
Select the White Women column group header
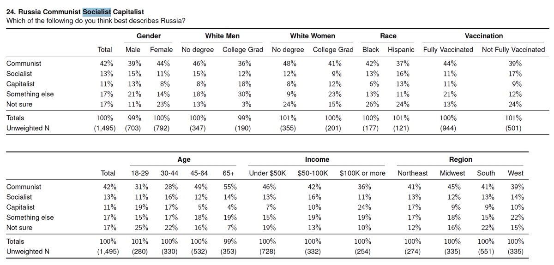313,36
